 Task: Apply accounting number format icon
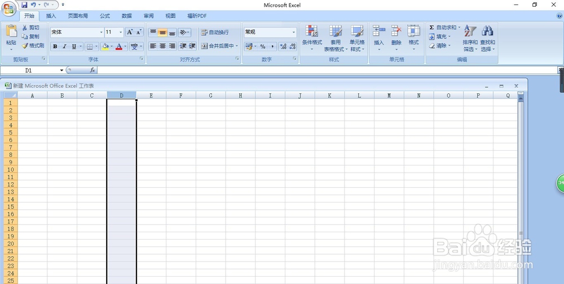coord(249,46)
